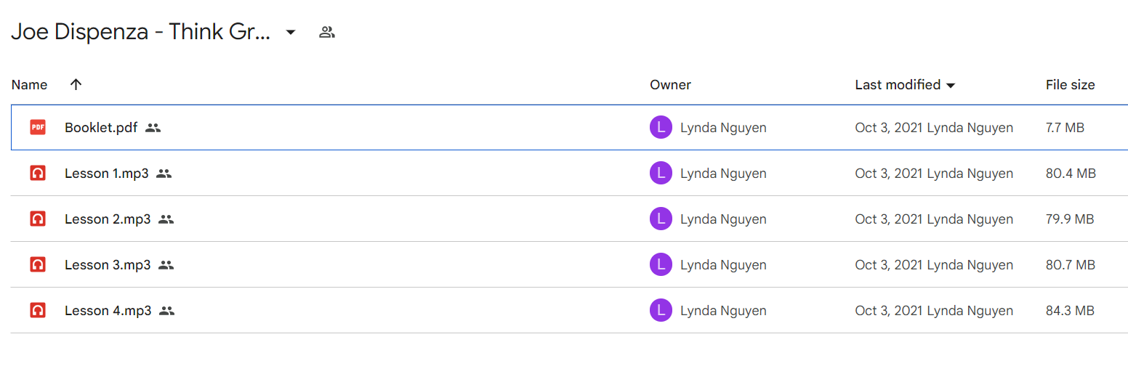Click the Owner column header
The height and width of the screenshot is (366, 1128).
tap(670, 85)
